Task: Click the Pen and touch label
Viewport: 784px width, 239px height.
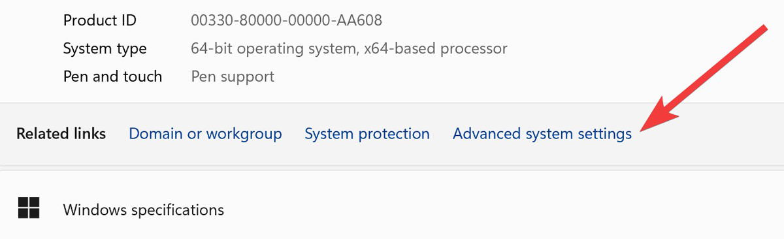Action: click(x=112, y=76)
